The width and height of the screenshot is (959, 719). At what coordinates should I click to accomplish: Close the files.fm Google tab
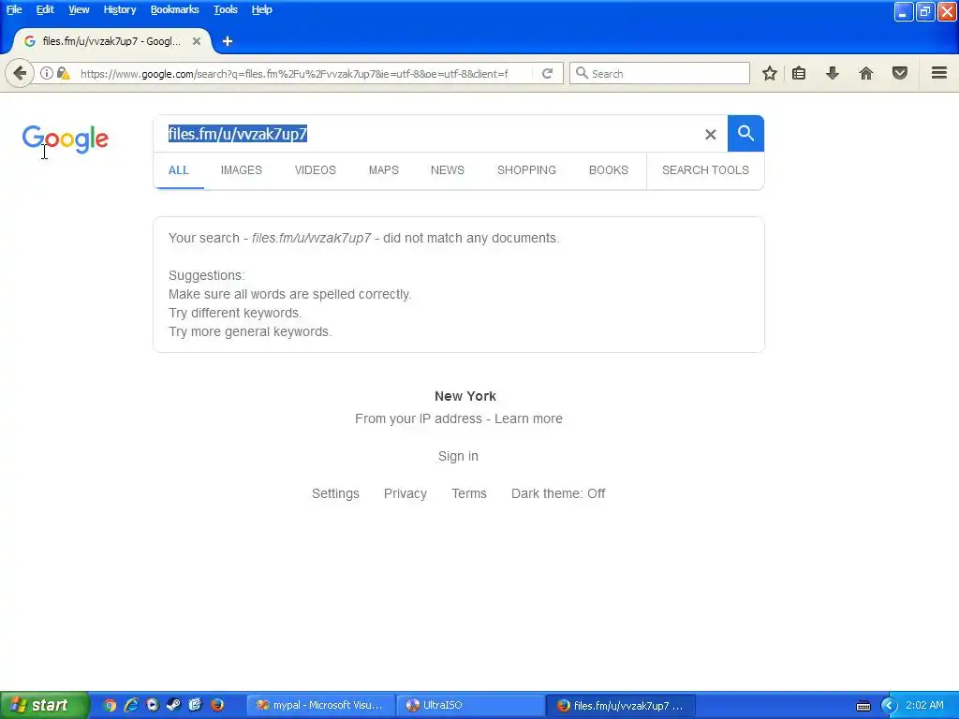(197, 41)
